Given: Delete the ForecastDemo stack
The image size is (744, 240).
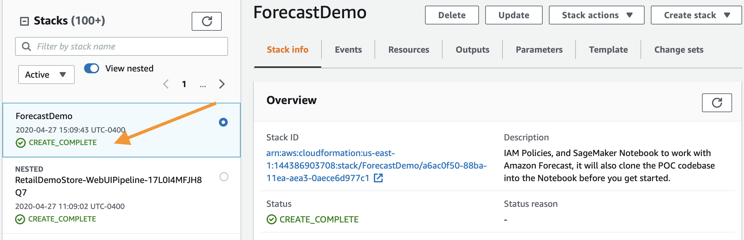Looking at the screenshot, I should pos(452,15).
